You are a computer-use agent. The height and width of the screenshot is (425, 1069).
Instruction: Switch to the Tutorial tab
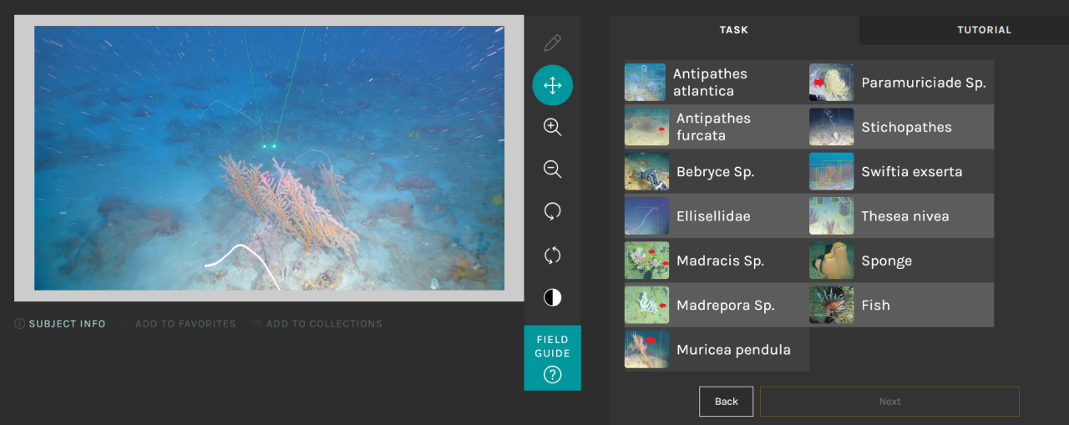pos(984,30)
